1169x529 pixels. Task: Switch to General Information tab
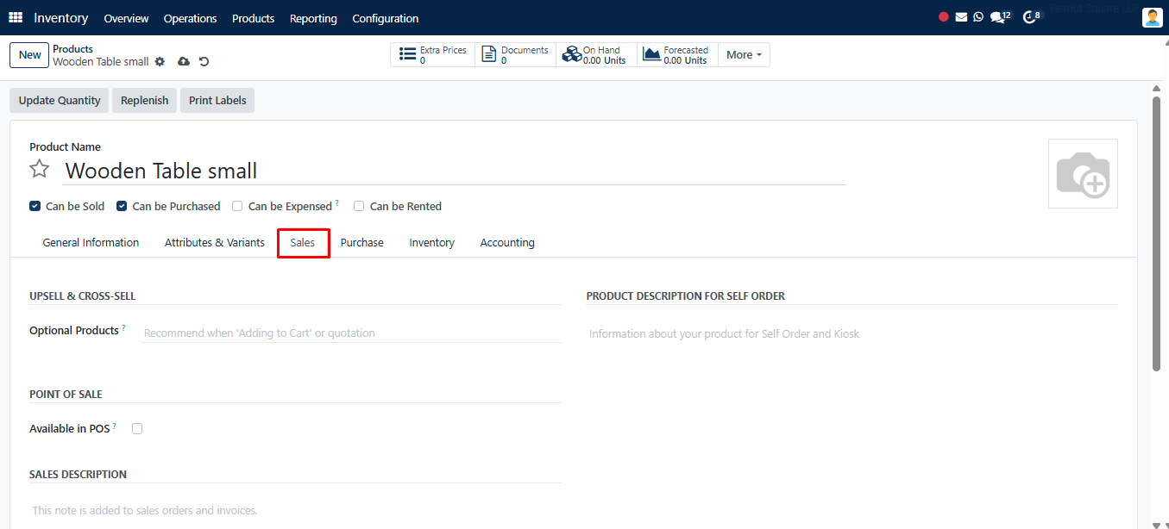[x=91, y=243]
